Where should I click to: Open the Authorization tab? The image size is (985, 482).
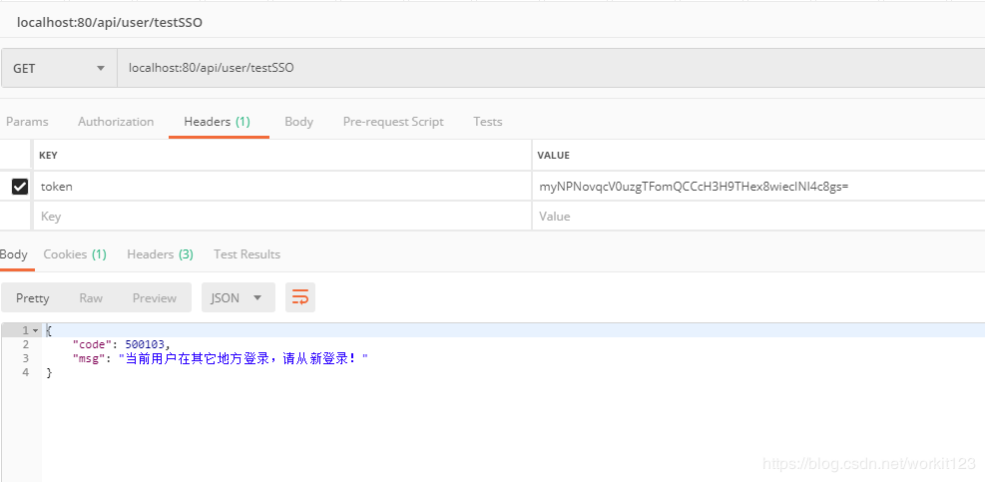[x=116, y=122]
